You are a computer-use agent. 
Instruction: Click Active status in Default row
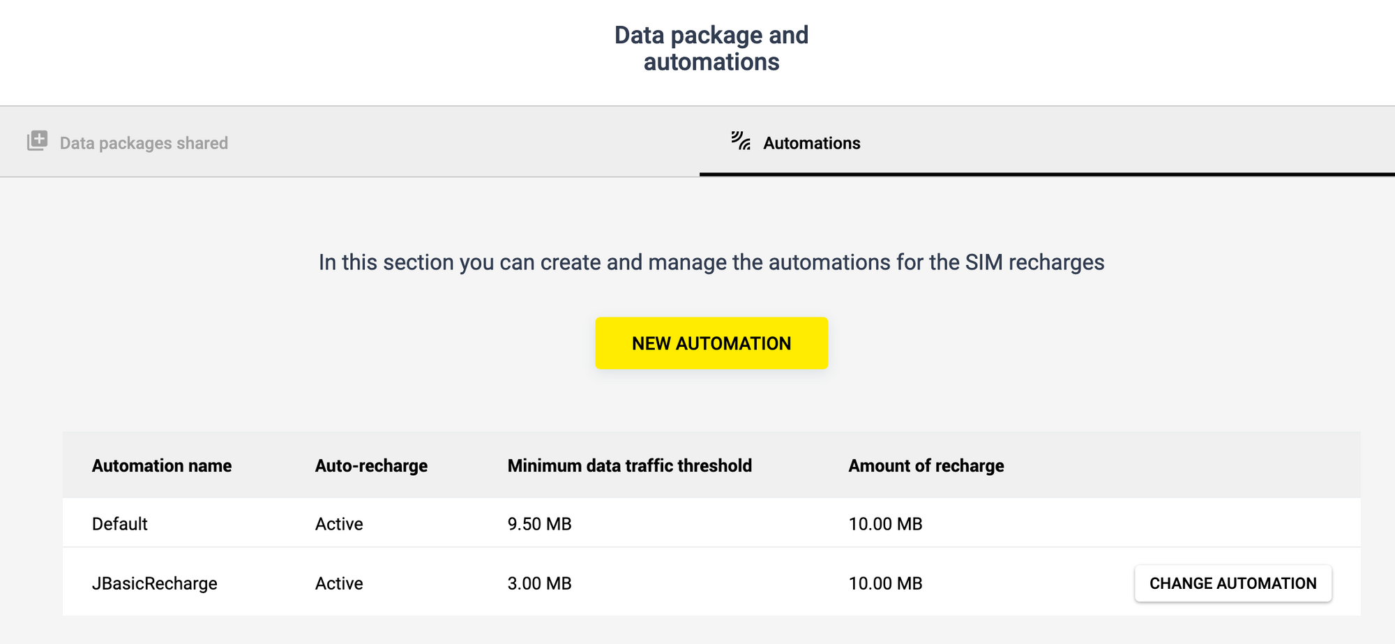(x=339, y=524)
